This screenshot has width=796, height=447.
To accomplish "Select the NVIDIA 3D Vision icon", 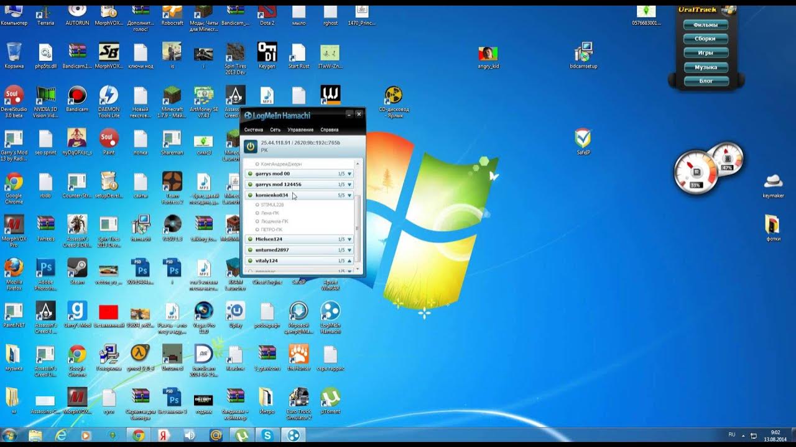I will (45, 101).
